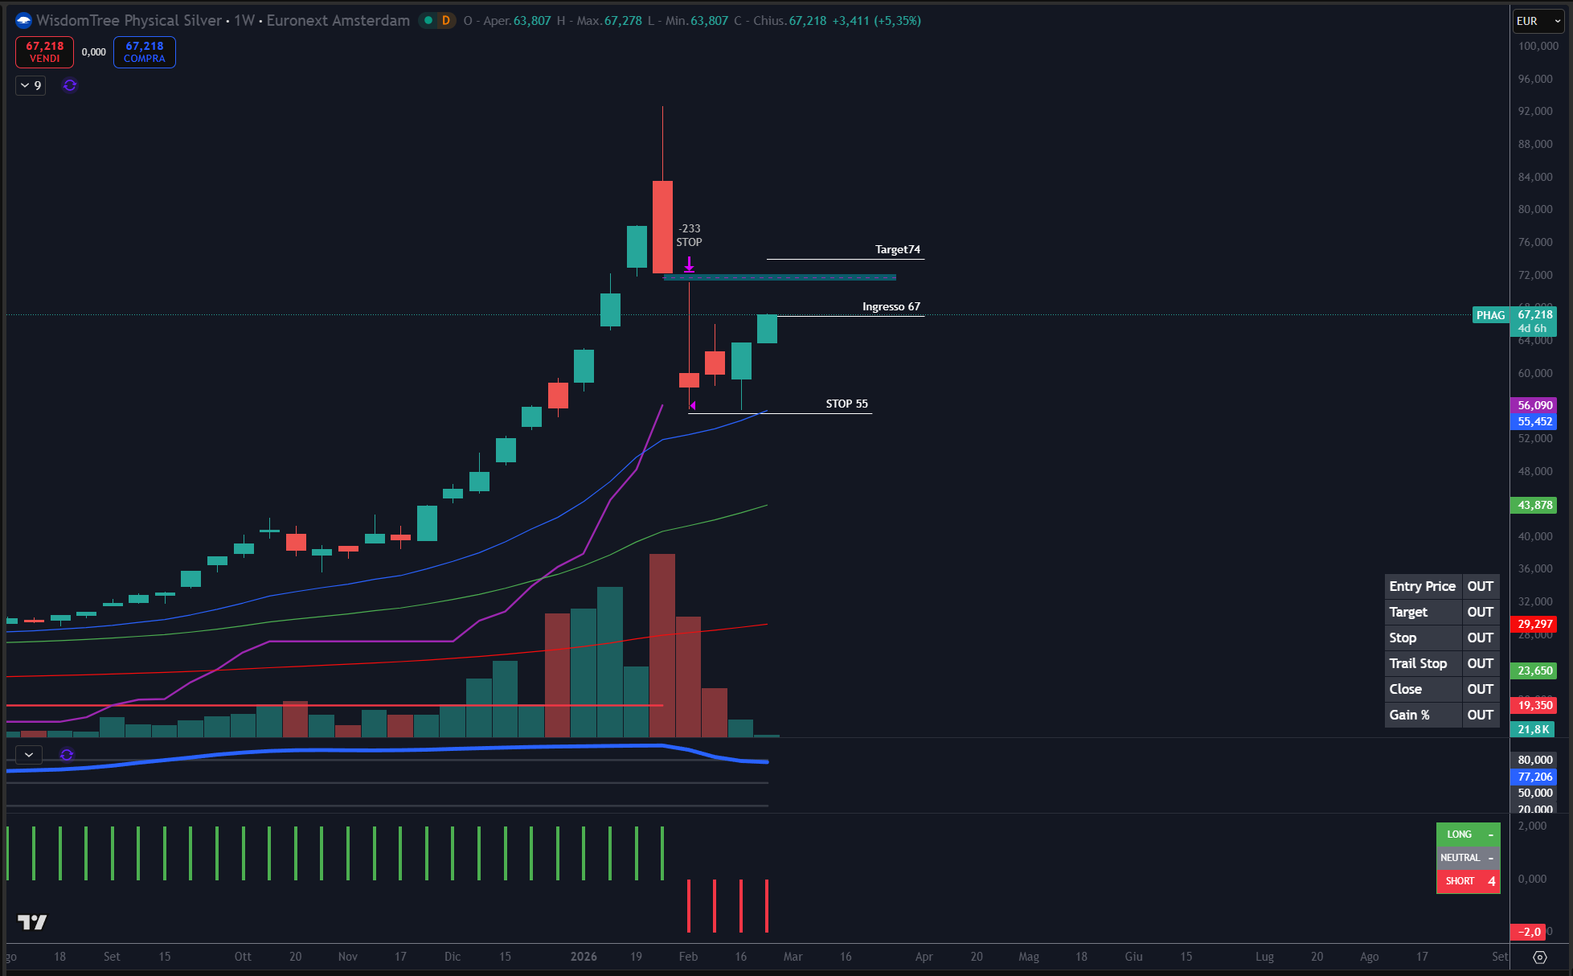Click the red SHORT row in signal table

[1468, 881]
